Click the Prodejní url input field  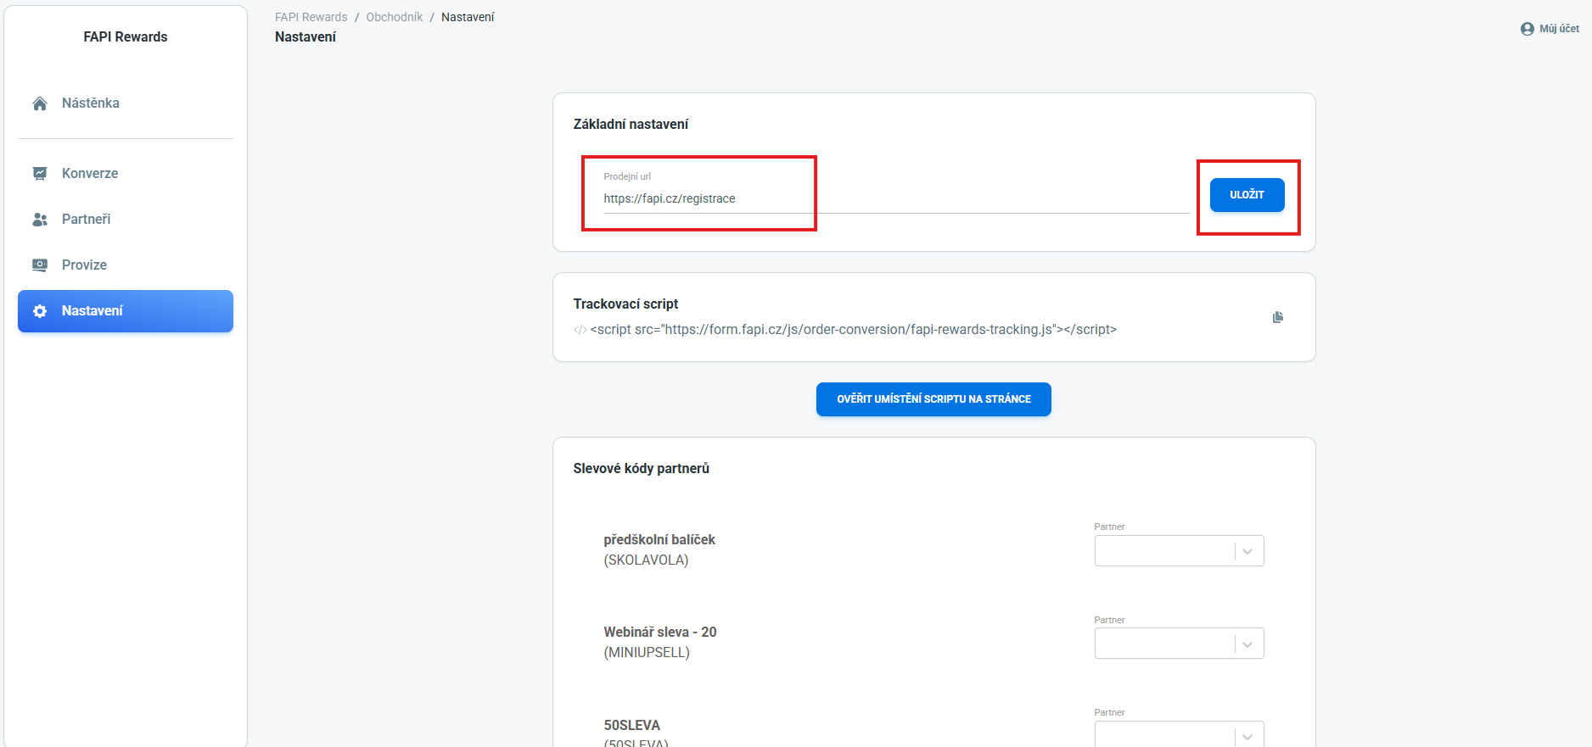click(896, 199)
